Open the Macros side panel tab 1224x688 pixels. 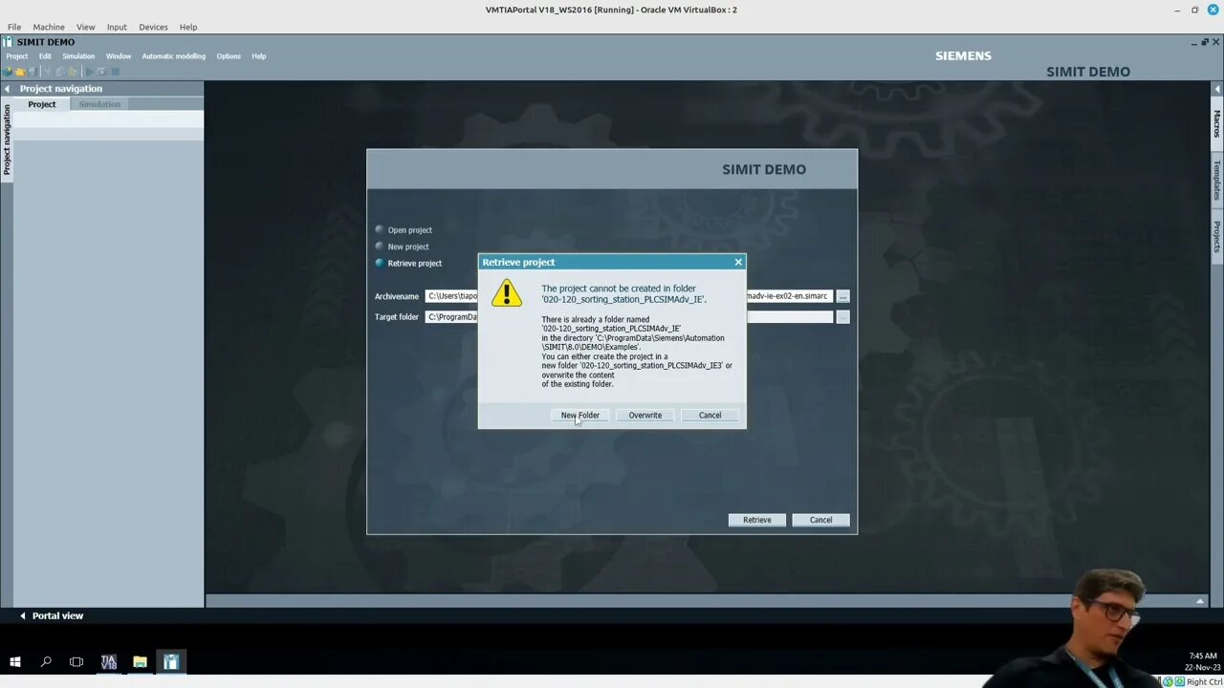tap(1217, 123)
